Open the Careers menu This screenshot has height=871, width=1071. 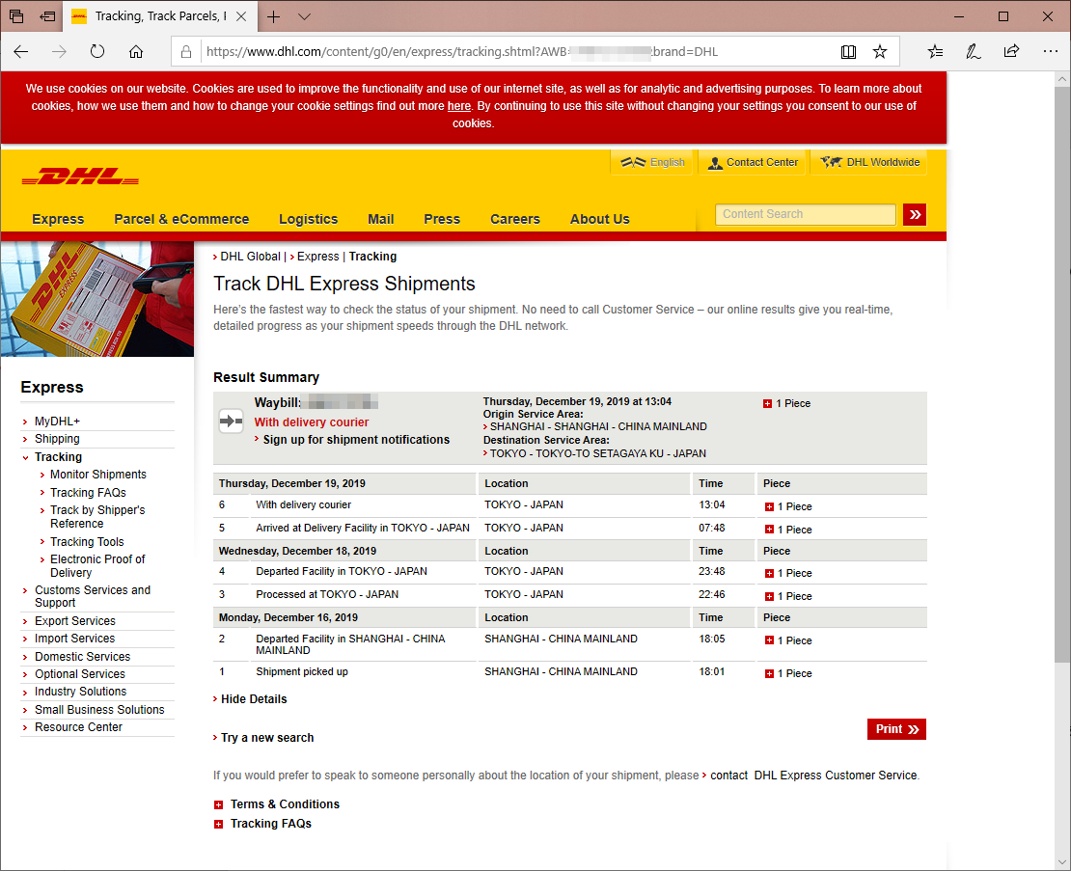pyautogui.click(x=515, y=219)
